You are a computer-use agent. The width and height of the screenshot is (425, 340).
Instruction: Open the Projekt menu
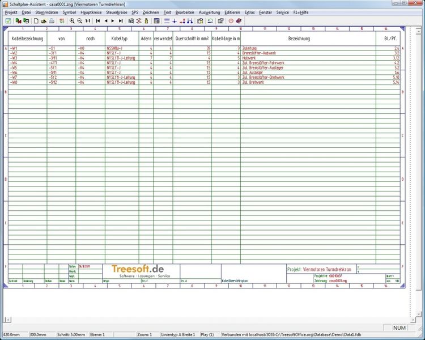(11, 12)
